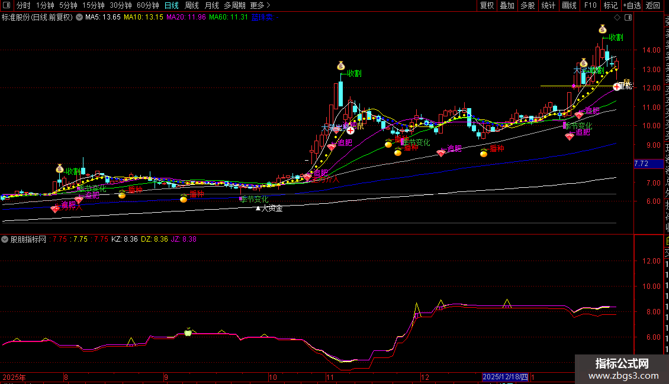
Task: Click the 复权 button
Action: coord(487,5)
